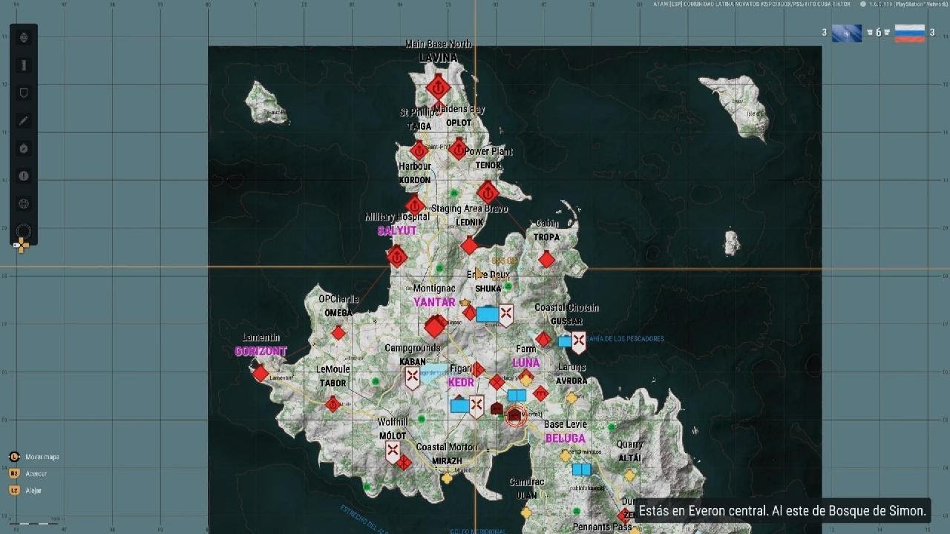
Task: Click the NATO faction flag in the score bar
Action: click(847, 33)
